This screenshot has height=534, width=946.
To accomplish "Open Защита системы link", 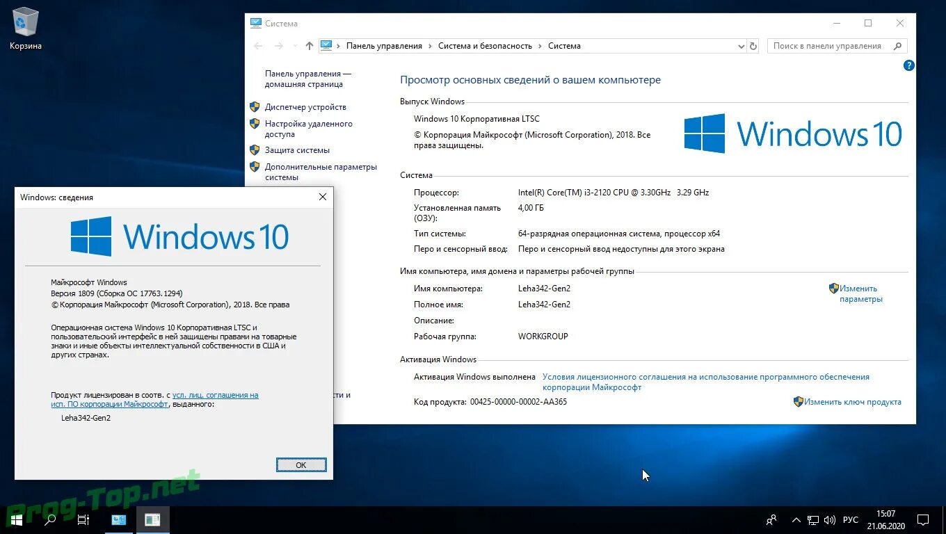I will pos(297,150).
